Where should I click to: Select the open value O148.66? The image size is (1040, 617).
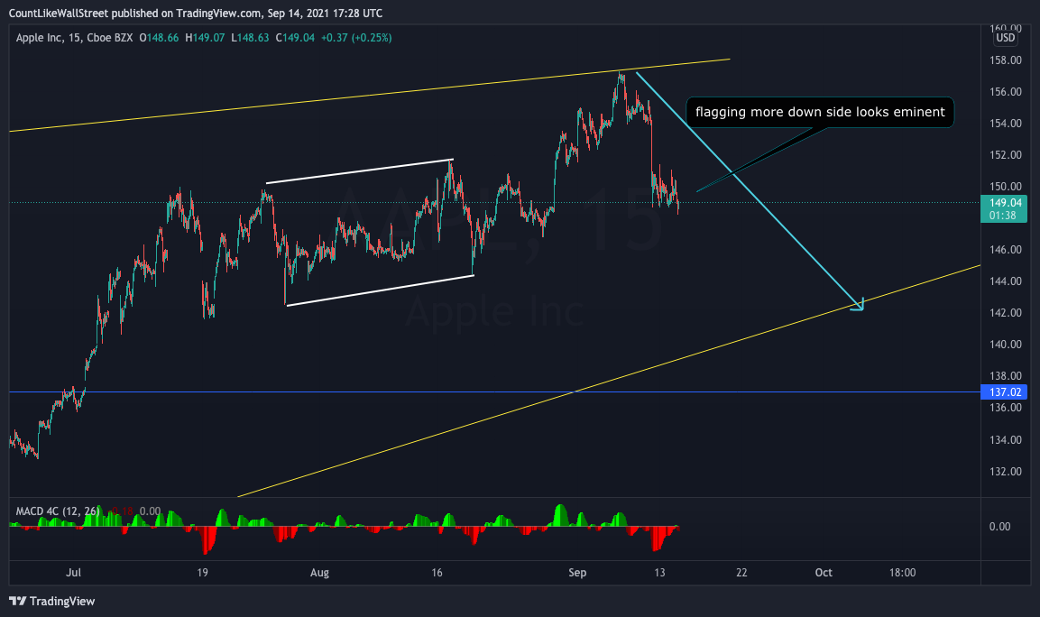coord(159,38)
